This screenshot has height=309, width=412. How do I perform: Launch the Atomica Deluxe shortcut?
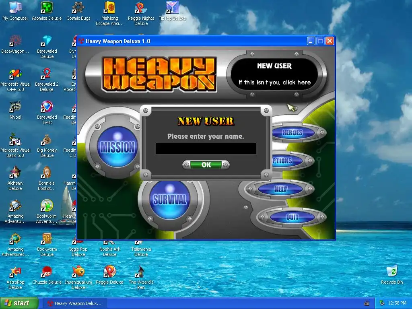pyautogui.click(x=47, y=11)
